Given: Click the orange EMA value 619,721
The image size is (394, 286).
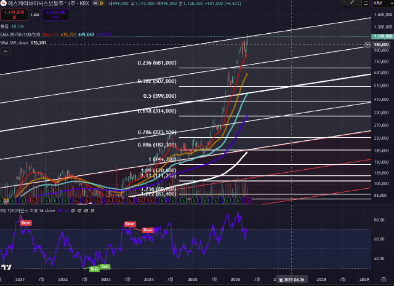Looking at the screenshot, I should click(68, 34).
